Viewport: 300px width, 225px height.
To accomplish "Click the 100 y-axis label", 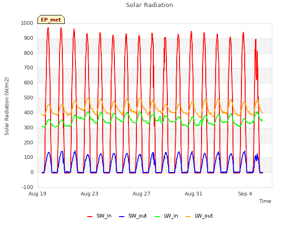I will point(29,157).
